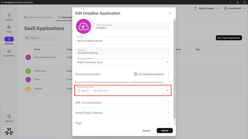The width and height of the screenshot is (248, 139).
Task: Click the Settings gear icon in sidebar
Action: (9, 39)
